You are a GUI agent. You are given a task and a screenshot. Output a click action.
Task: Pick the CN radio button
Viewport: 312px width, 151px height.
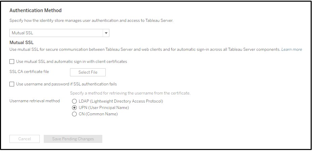point(75,114)
